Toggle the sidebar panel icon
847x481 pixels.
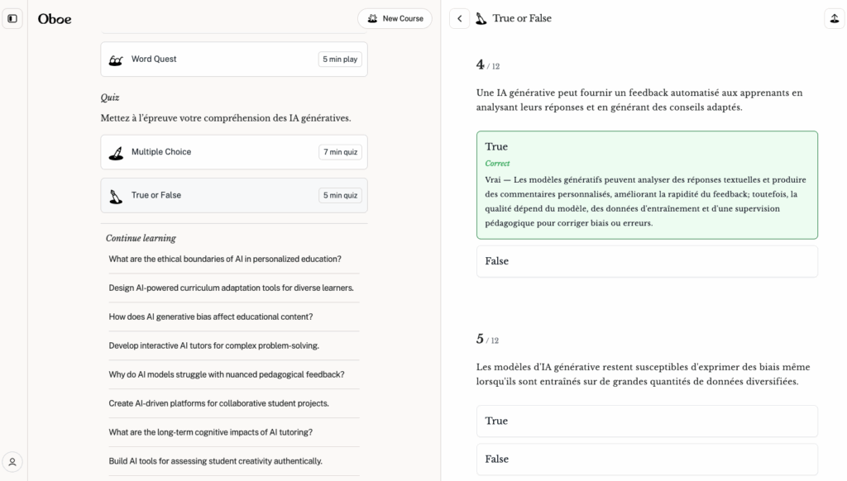[x=12, y=18]
